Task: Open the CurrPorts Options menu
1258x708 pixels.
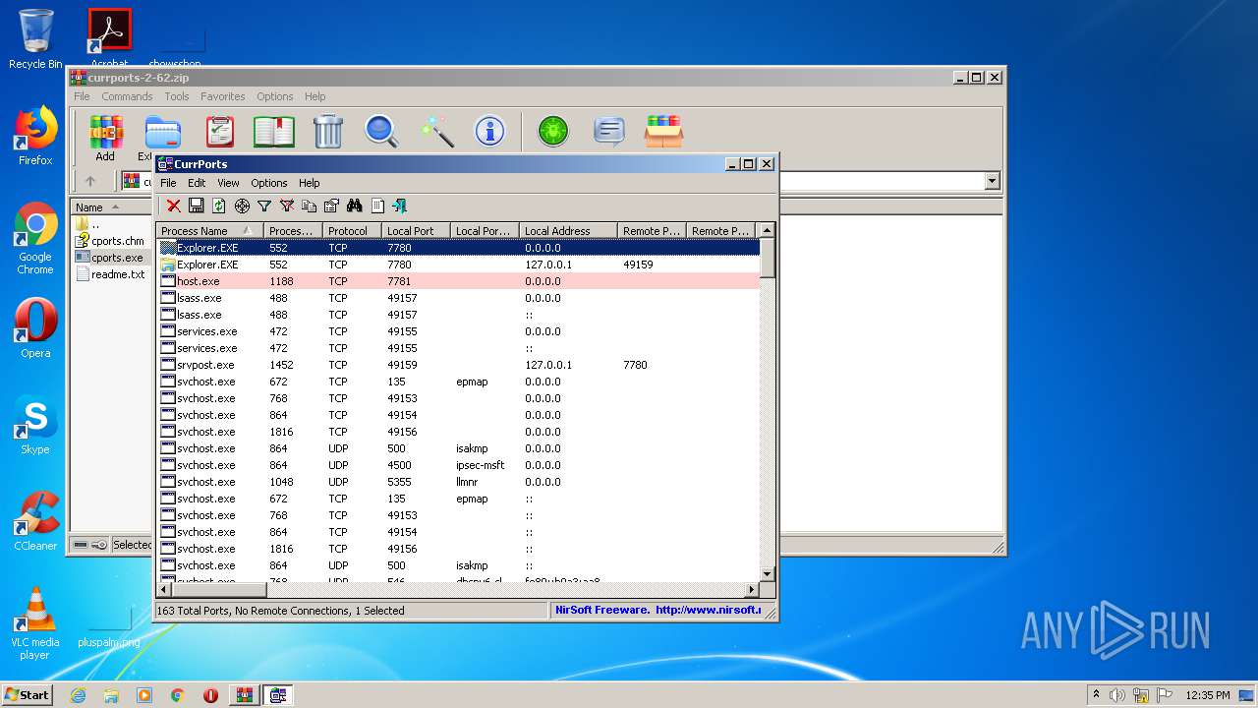Action: click(x=268, y=183)
